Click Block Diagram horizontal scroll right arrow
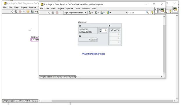Image resolution: width=186 pixels, height=105 pixels. (x=174, y=101)
